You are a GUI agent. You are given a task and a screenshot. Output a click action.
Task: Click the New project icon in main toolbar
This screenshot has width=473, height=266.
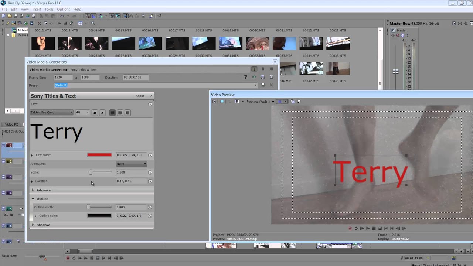pos(3,16)
